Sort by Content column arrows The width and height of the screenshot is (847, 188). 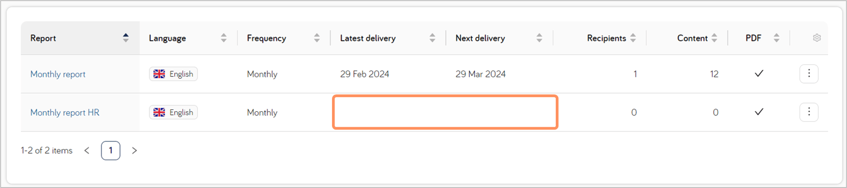pyautogui.click(x=715, y=38)
